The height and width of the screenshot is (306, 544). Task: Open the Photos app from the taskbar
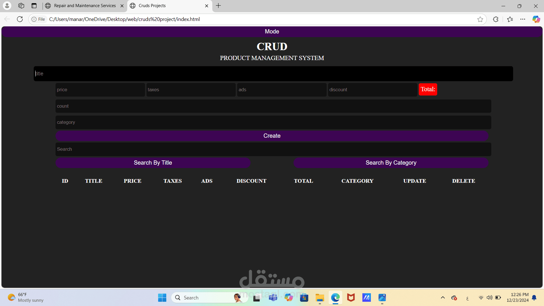click(x=382, y=297)
